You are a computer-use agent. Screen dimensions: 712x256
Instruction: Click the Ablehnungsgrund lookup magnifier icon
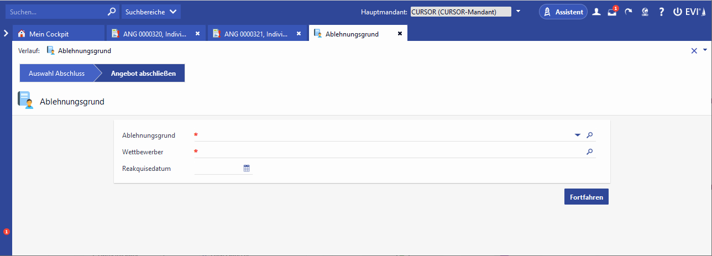590,135
